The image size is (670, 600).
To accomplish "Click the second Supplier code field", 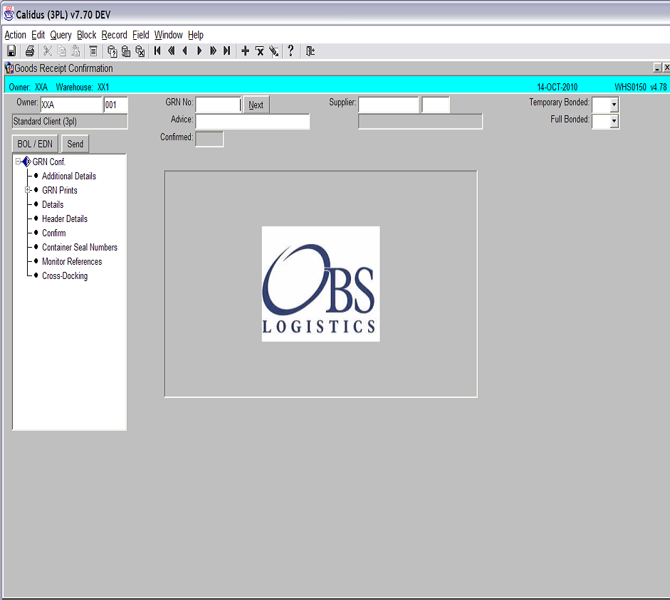I will (x=436, y=105).
